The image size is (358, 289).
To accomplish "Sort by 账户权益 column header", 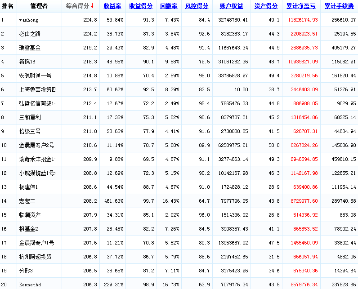I will pyautogui.click(x=231, y=6).
